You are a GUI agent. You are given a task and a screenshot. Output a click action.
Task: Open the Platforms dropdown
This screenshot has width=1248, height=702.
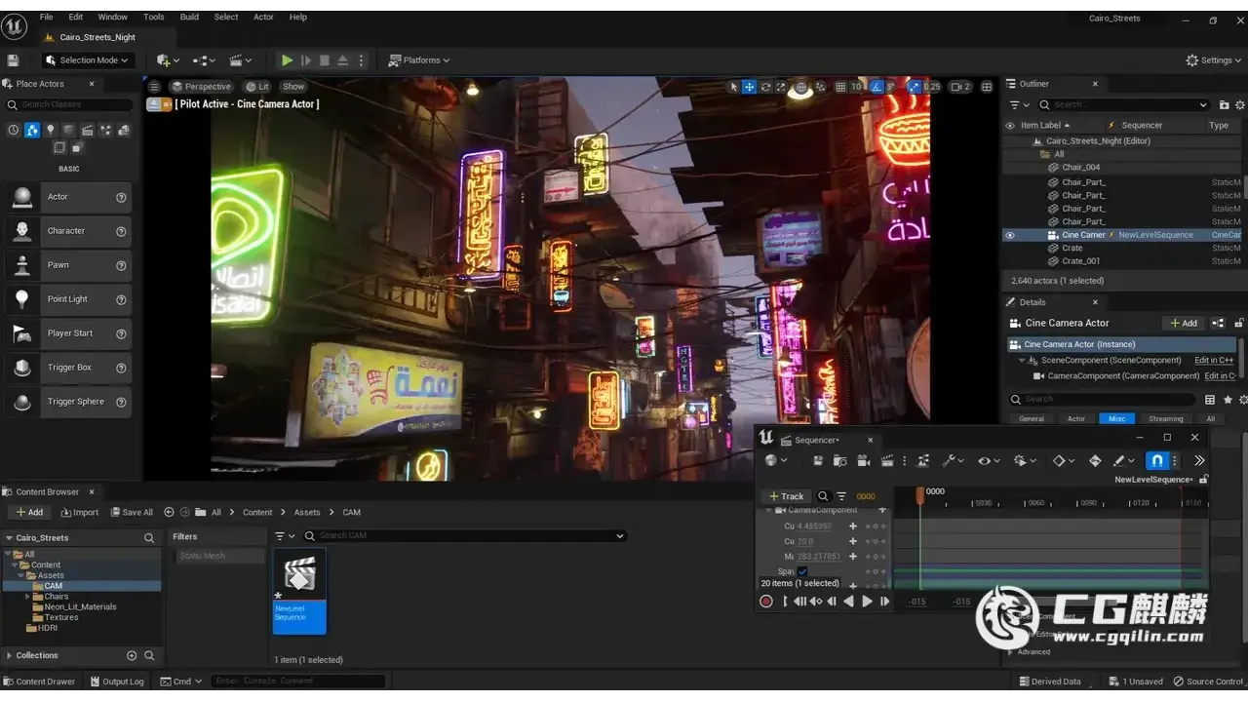(x=421, y=60)
